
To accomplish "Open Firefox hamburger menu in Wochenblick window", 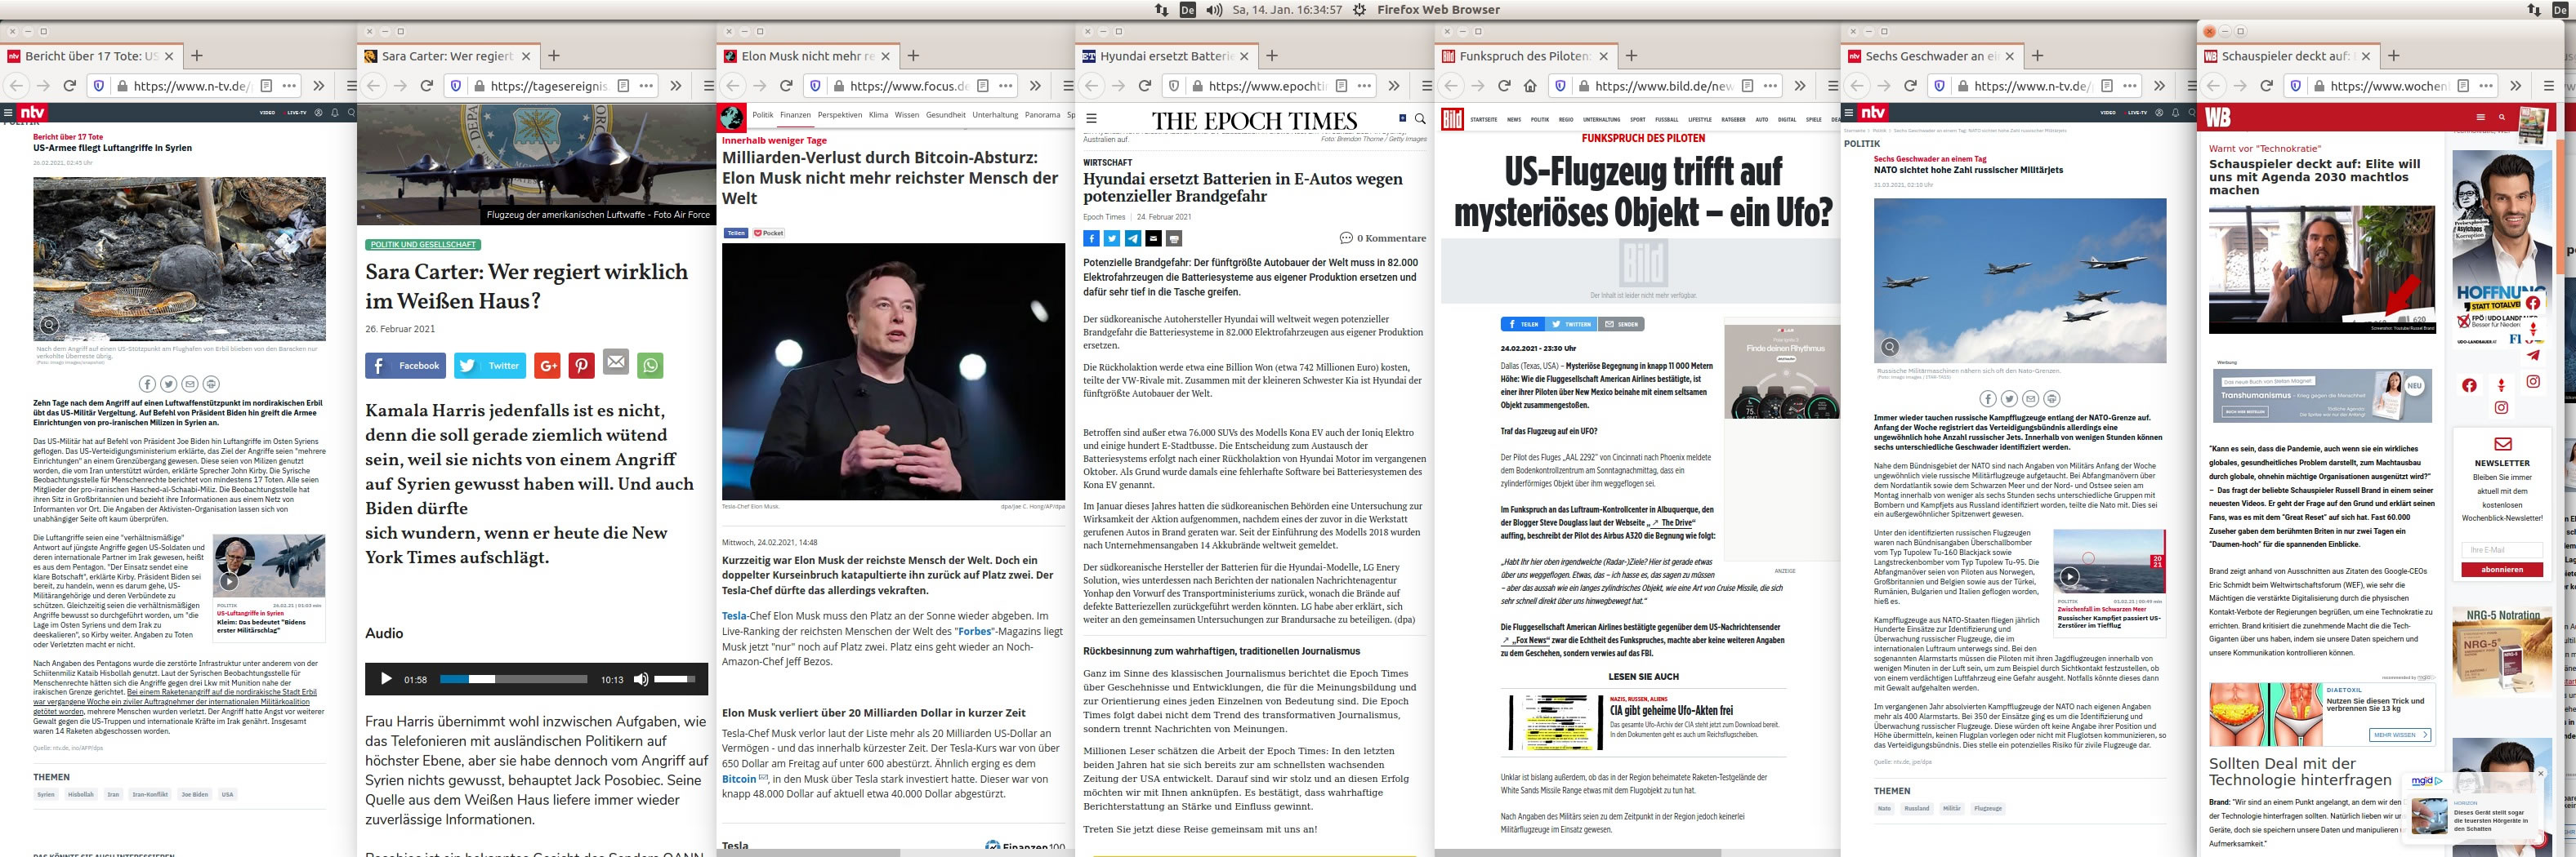I will 2551,86.
